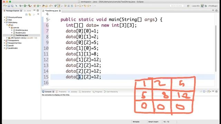Click the Open Task folder icon
The image size is (221, 124).
coord(47,6)
